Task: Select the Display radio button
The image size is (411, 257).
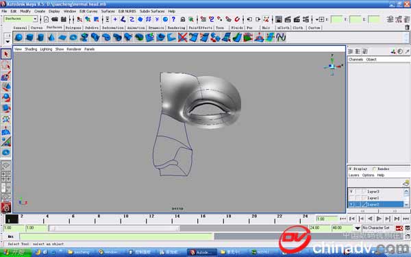Action: tap(350, 169)
